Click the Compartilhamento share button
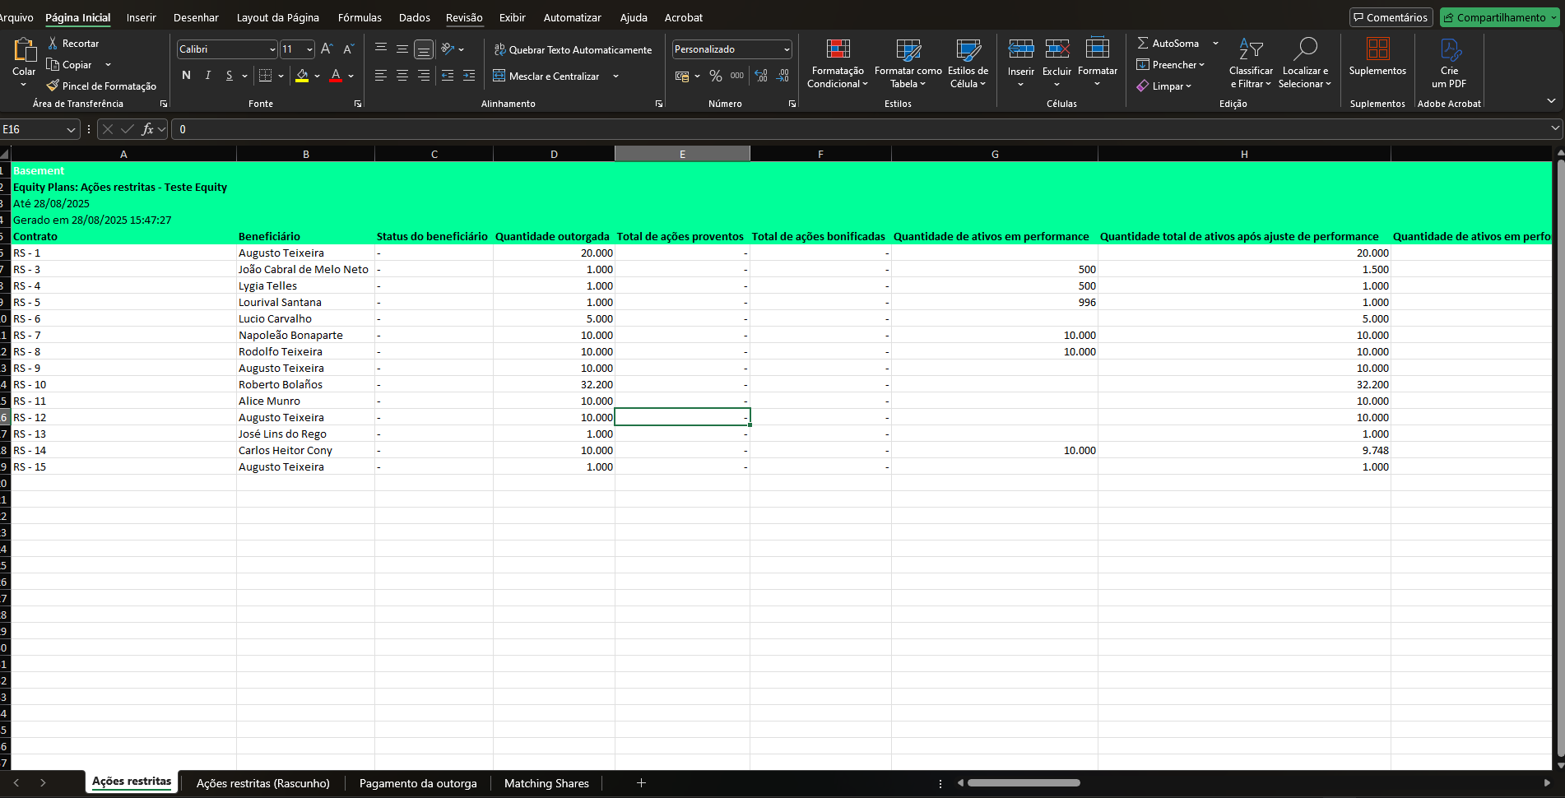 tap(1499, 17)
